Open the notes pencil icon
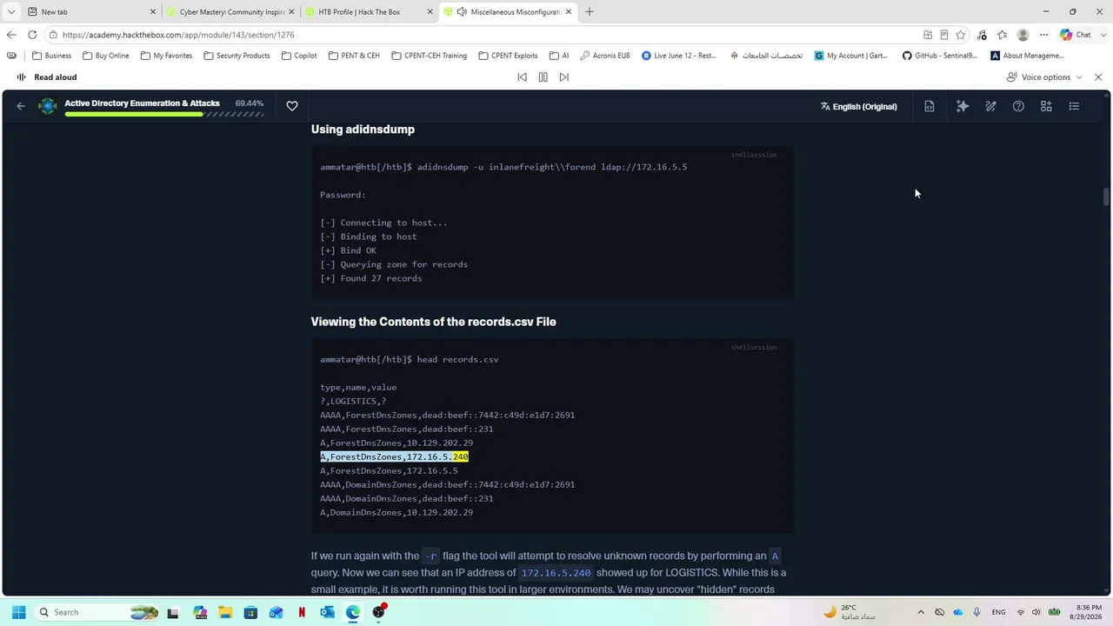Image resolution: width=1113 pixels, height=626 pixels. click(x=990, y=106)
